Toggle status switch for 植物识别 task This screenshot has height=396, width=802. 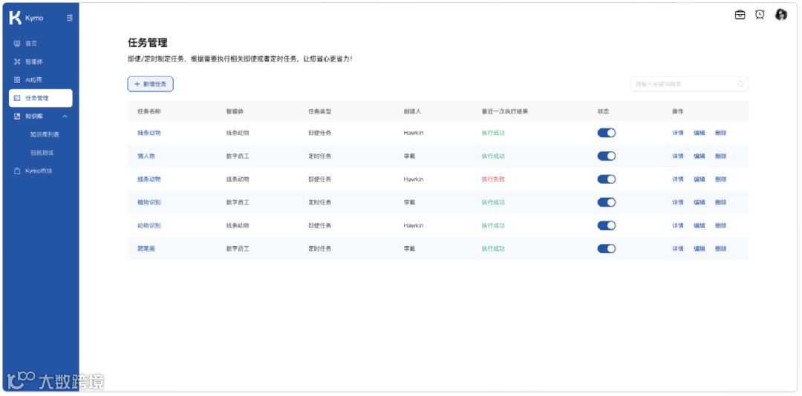606,202
